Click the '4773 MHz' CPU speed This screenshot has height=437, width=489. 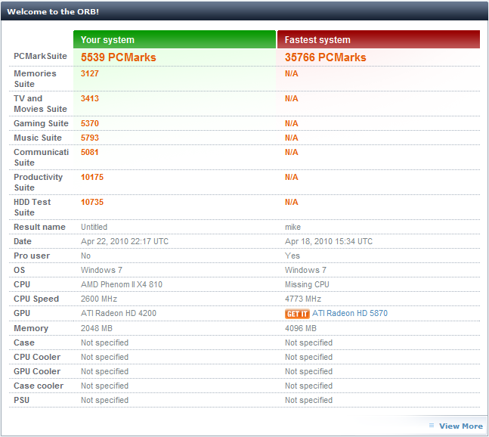coord(303,299)
